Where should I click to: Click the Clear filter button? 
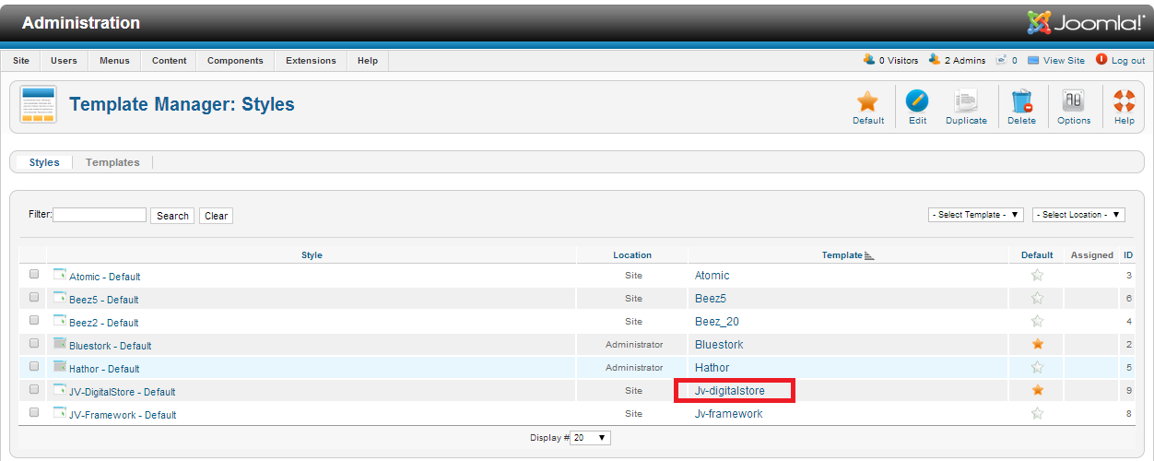click(x=217, y=216)
